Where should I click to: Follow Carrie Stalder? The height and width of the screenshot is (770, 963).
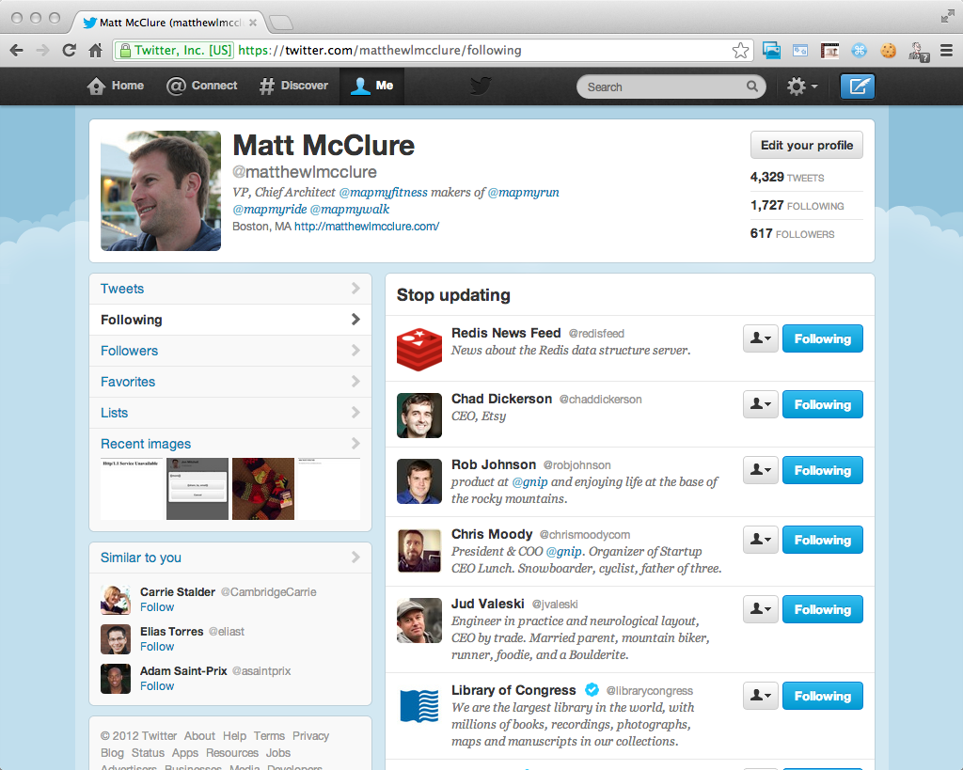click(x=157, y=607)
